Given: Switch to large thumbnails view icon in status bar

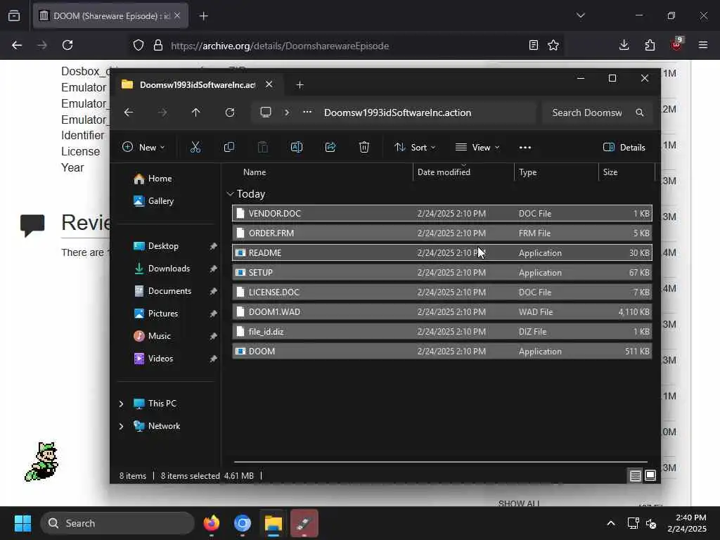Looking at the screenshot, I should (x=650, y=476).
